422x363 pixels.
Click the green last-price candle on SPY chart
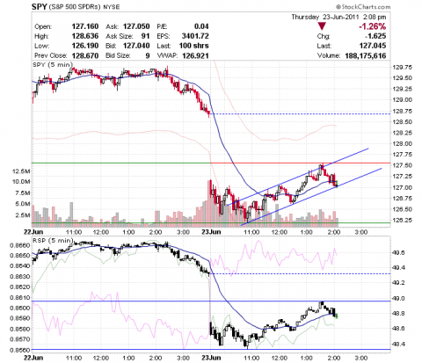pyautogui.click(x=337, y=184)
